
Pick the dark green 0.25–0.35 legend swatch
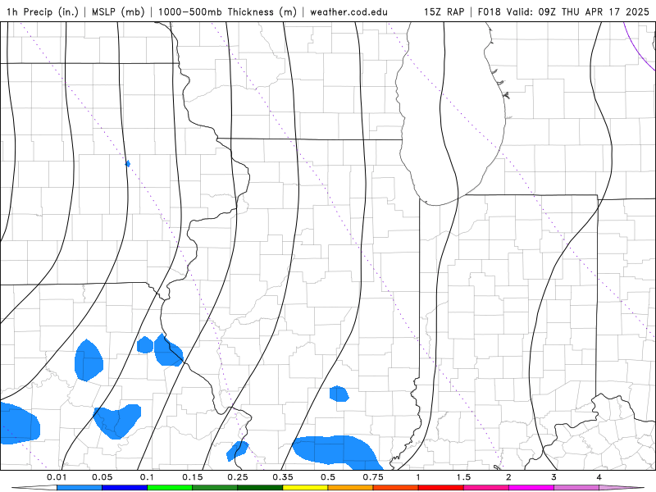point(260,488)
